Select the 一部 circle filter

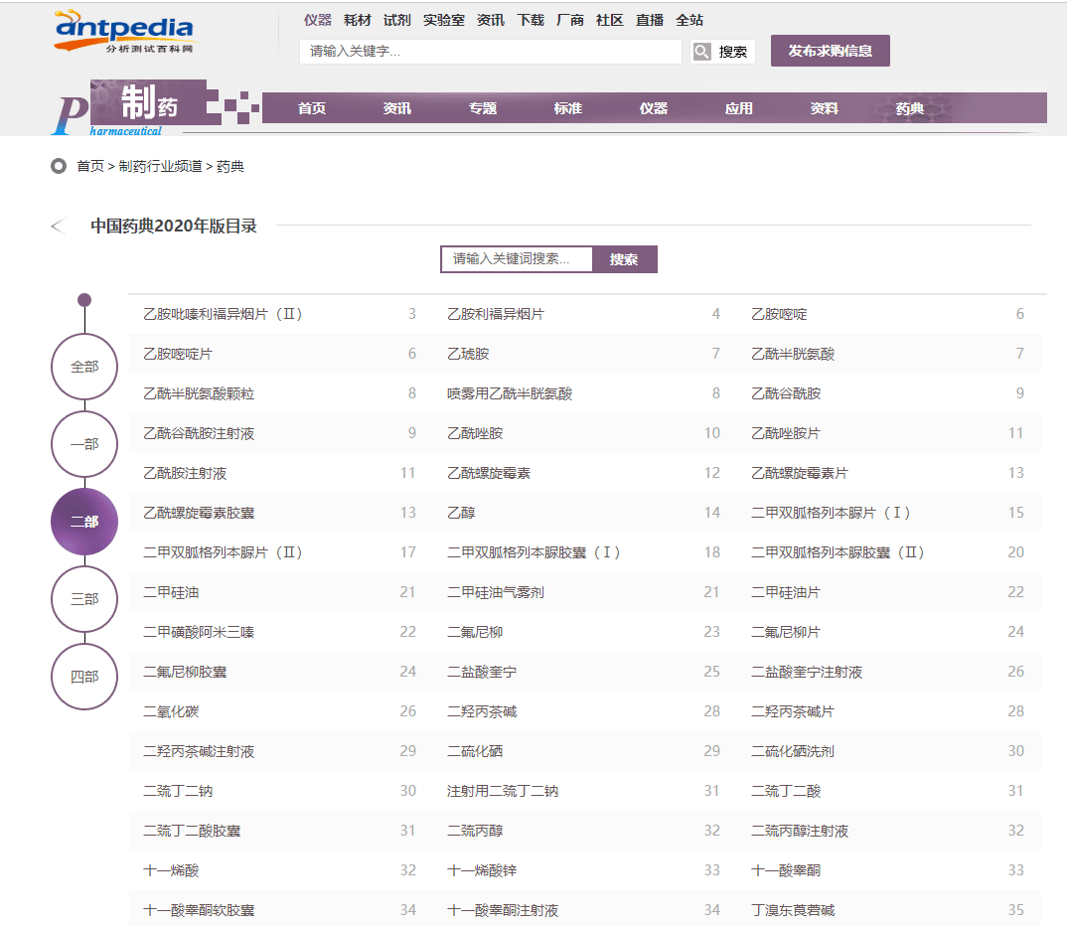coord(84,444)
